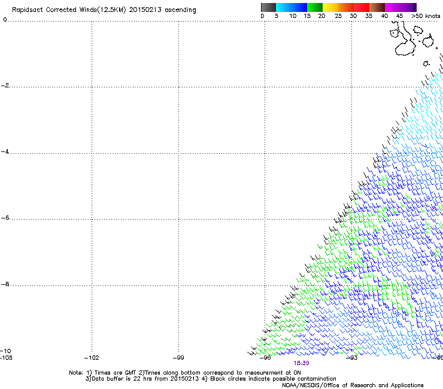Screen dimensions: 443x389
Task: Select the magenta-purple 40-50 knots color band
Action: 400,7
